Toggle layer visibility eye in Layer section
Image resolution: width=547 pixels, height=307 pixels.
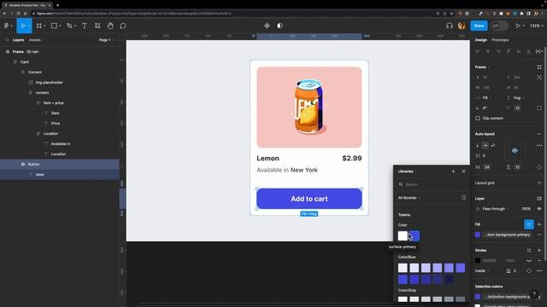click(539, 209)
